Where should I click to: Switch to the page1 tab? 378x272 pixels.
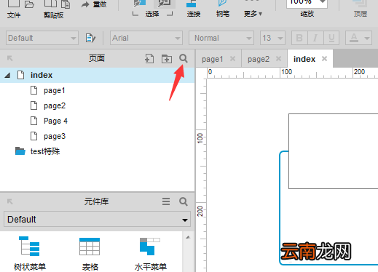coord(213,59)
